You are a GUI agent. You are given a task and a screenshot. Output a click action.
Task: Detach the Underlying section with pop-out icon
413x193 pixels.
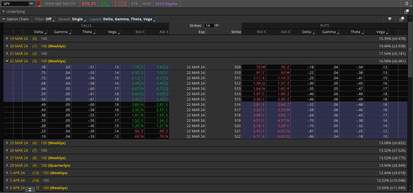coord(406,12)
